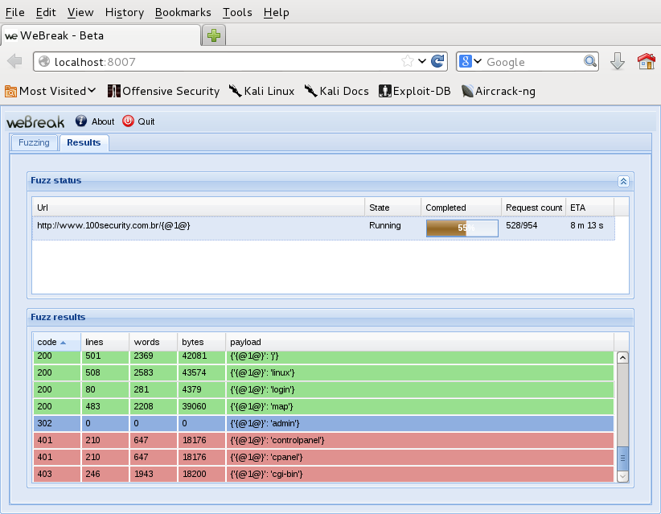Click the Url column header in Fuzz status
The width and height of the screenshot is (661, 514).
(x=198, y=208)
